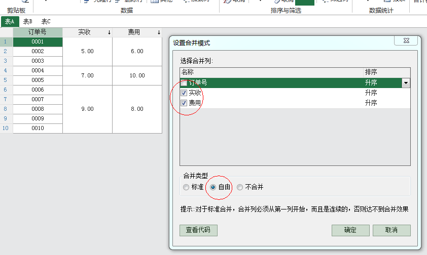This screenshot has width=427, height=255.
Task: Uncheck the 实收 merge column checkbox
Action: click(x=184, y=93)
